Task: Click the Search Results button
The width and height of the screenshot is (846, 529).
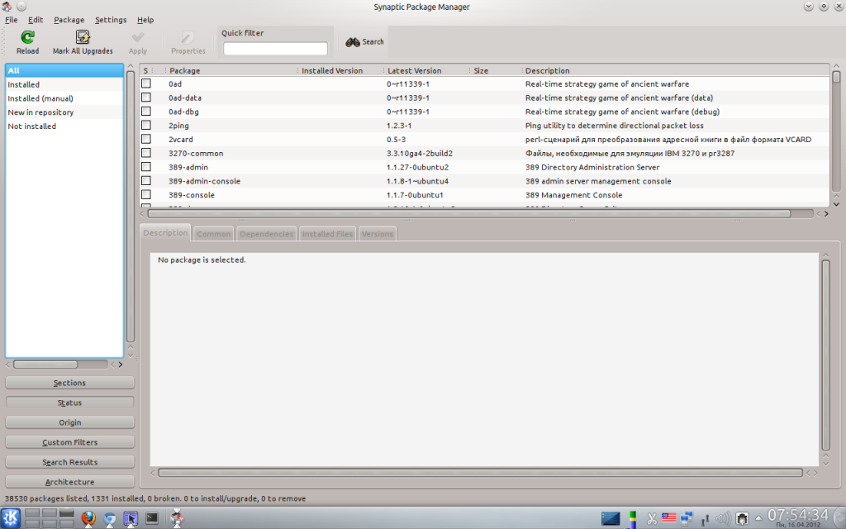Action: [x=69, y=462]
